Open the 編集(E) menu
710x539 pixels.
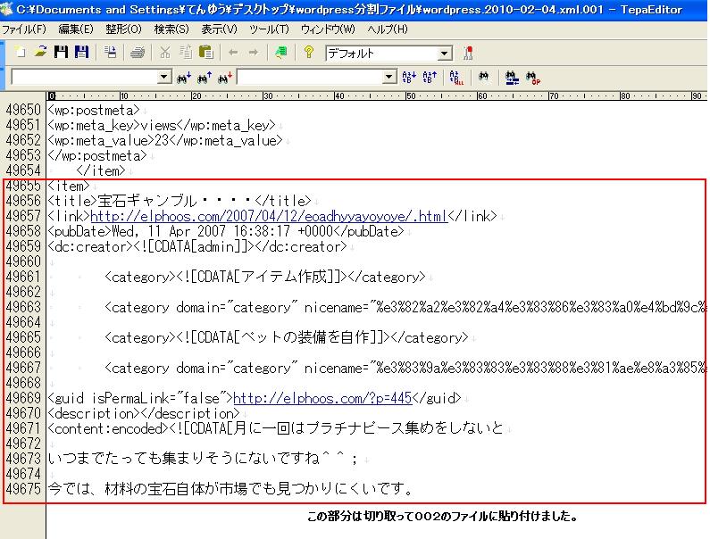tap(76, 29)
